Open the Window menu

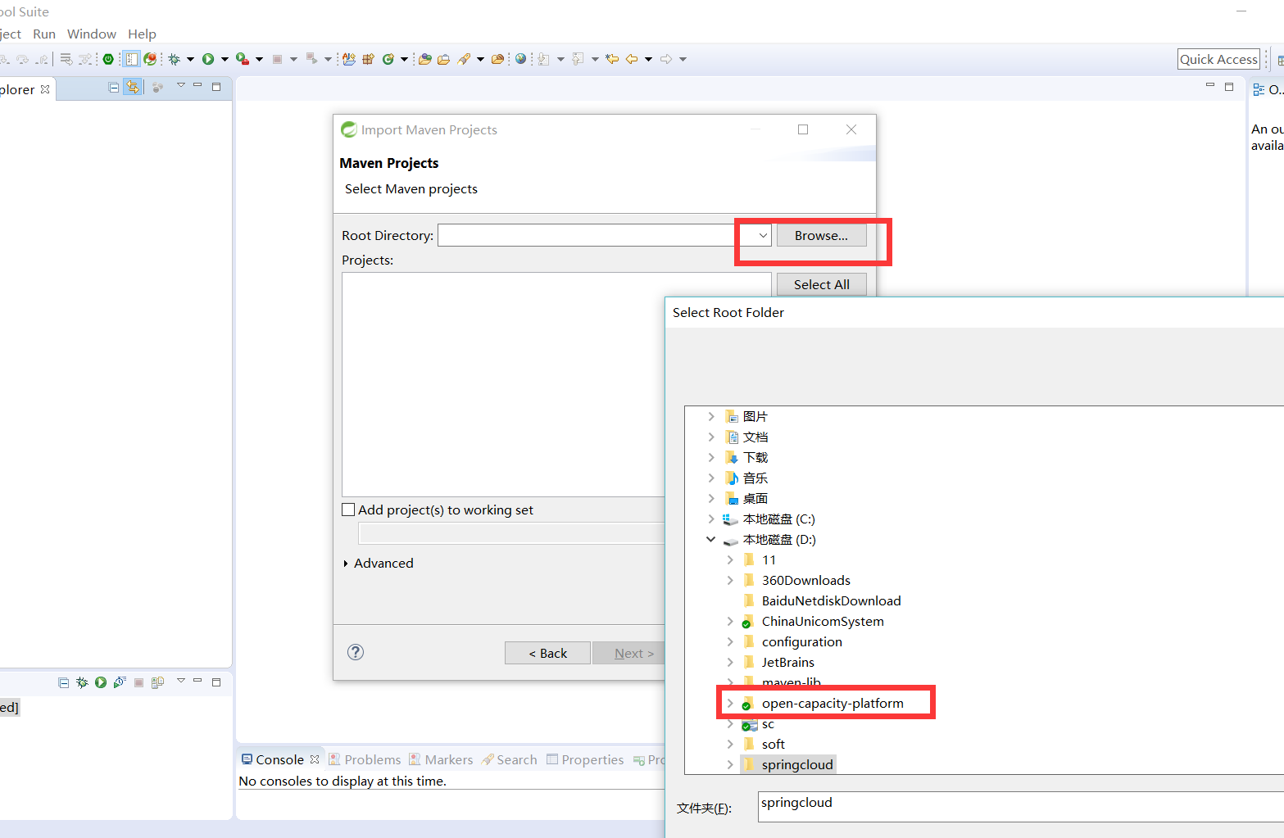click(x=92, y=34)
